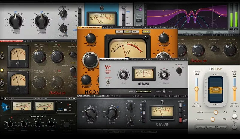Open PuigChild 660 'Lavyne Vintage Mastering Glue' preset

click(x=195, y=35)
